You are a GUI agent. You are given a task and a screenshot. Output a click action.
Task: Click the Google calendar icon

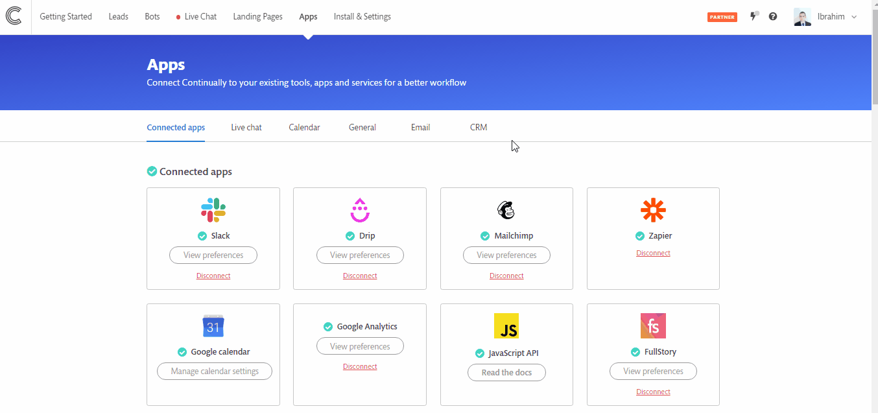pos(213,326)
